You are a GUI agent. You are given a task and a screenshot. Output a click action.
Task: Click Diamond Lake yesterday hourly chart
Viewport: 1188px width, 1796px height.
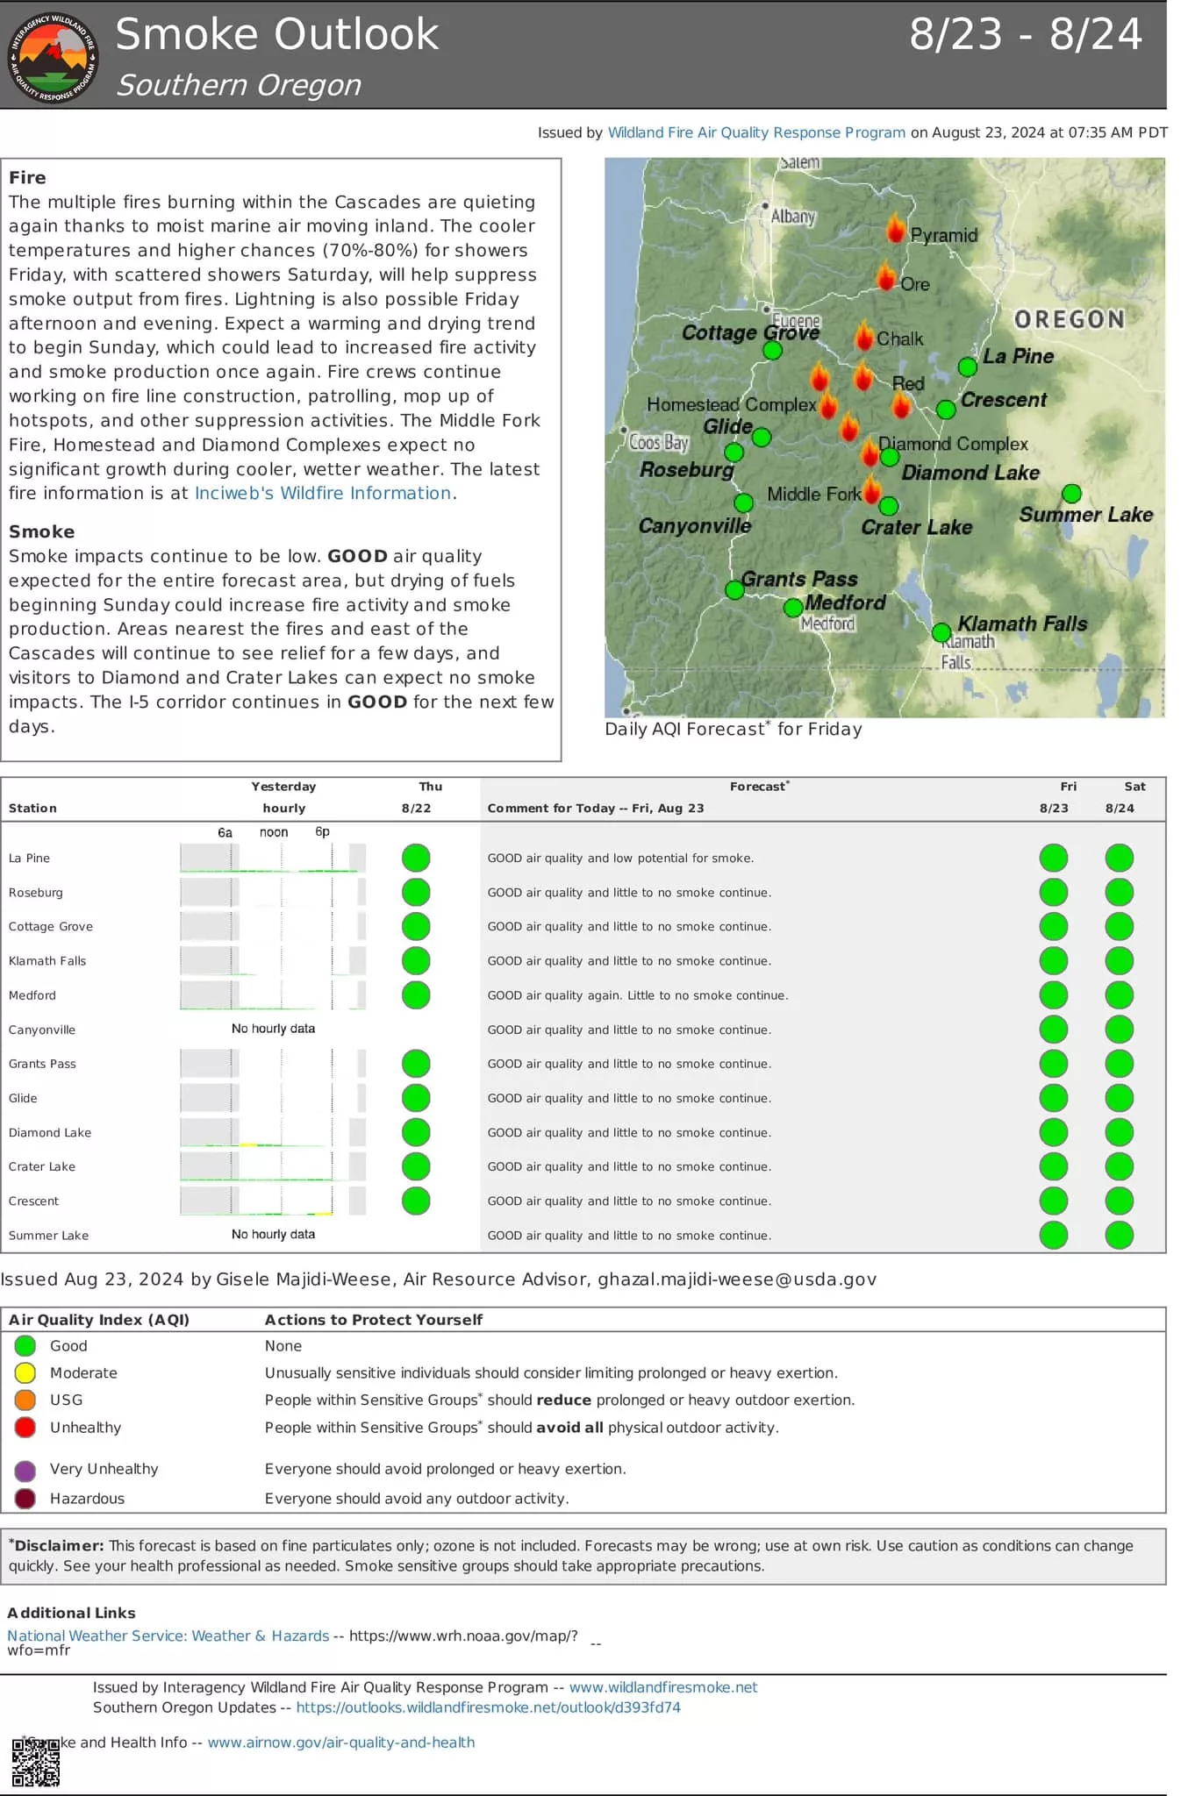273,1132
